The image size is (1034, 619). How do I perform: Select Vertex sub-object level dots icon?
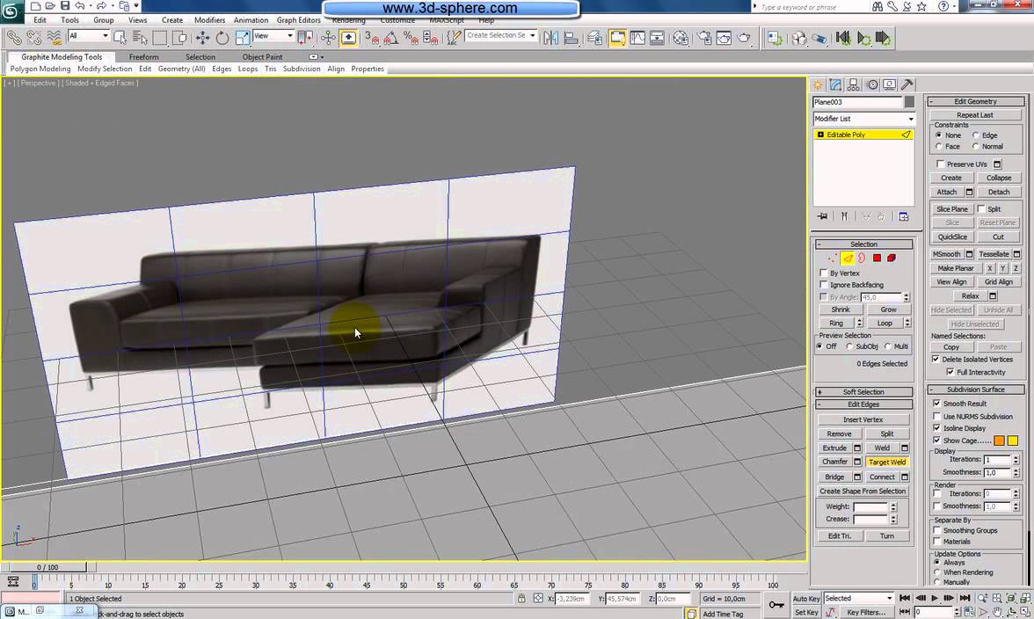tap(832, 259)
